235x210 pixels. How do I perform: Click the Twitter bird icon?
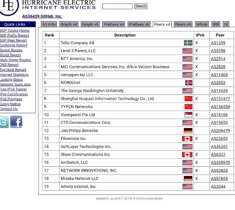click(4, 122)
